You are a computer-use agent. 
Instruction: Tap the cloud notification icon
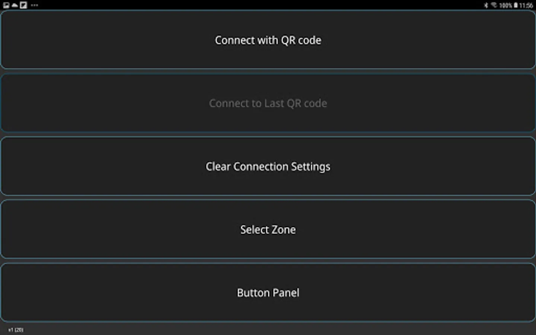pyautogui.click(x=15, y=5)
